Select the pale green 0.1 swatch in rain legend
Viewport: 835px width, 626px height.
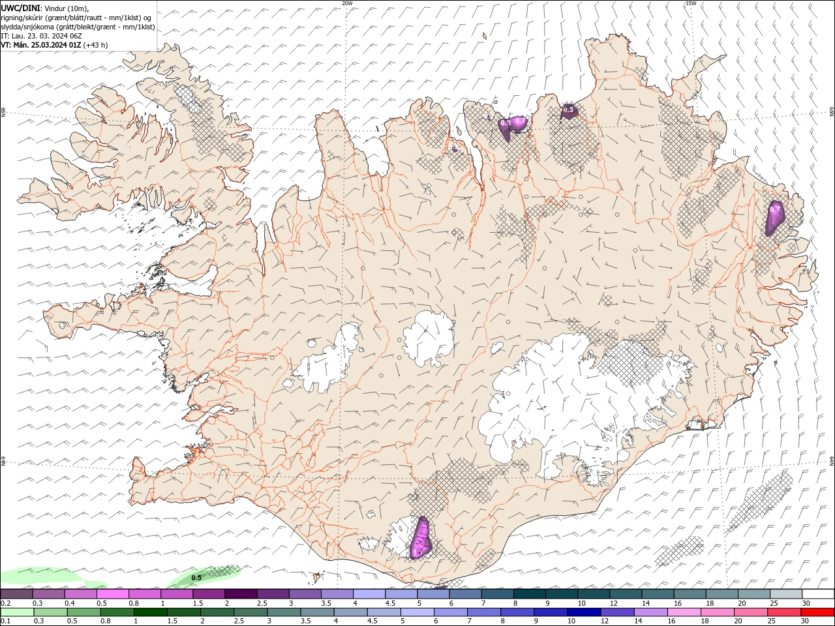pyautogui.click(x=16, y=612)
